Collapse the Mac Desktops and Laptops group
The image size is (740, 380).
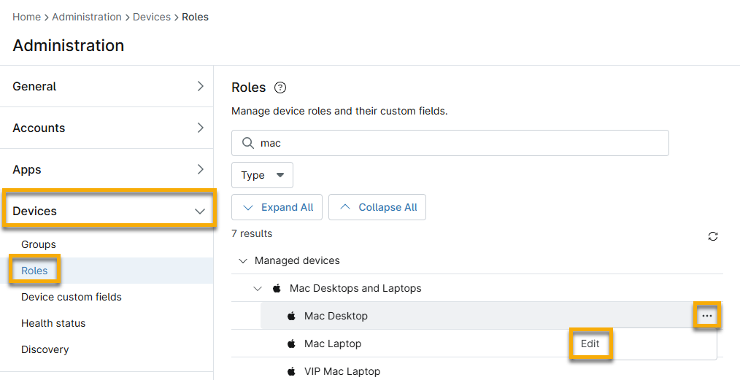(x=258, y=288)
